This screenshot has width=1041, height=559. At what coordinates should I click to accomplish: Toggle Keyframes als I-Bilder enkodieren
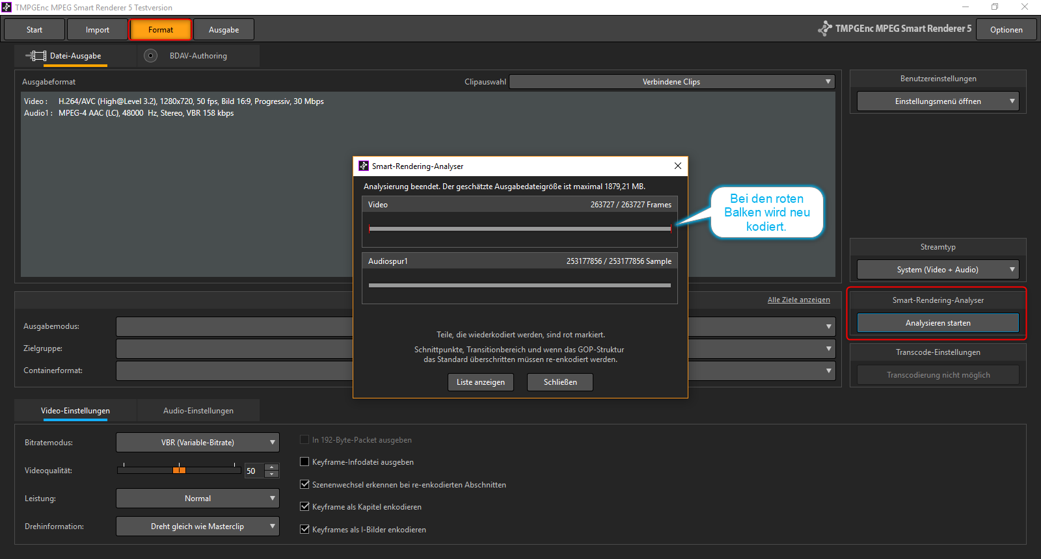[x=304, y=529]
